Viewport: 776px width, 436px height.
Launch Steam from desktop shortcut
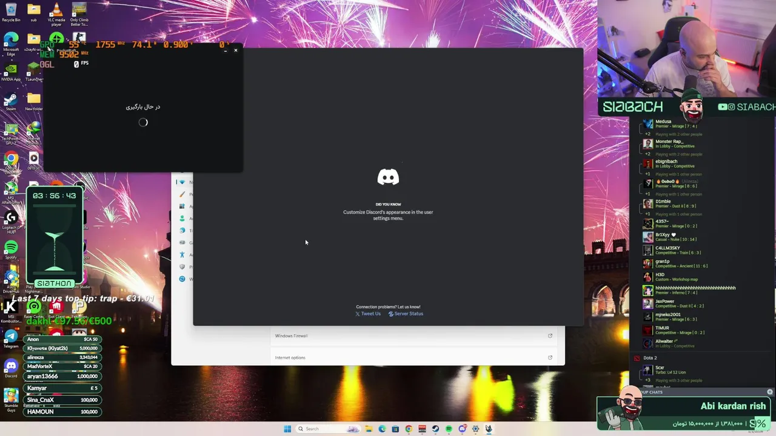[11, 101]
